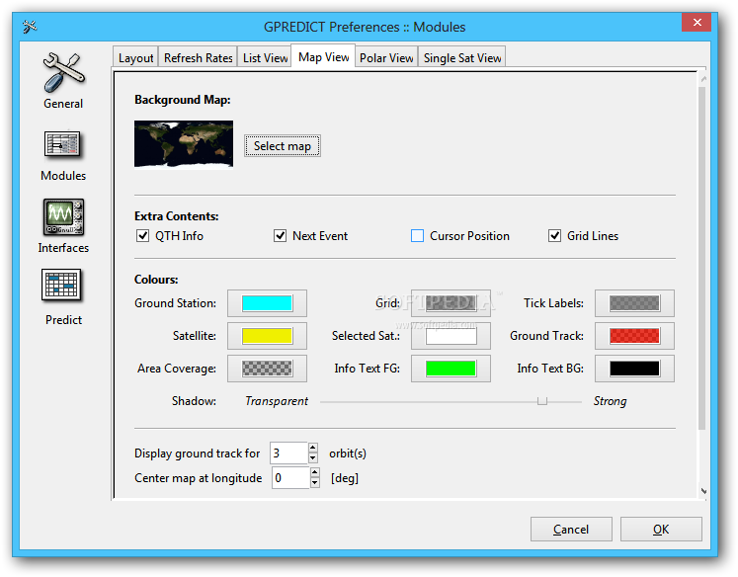The width and height of the screenshot is (738, 577).
Task: Open the Grid colour swatch
Action: [x=451, y=303]
